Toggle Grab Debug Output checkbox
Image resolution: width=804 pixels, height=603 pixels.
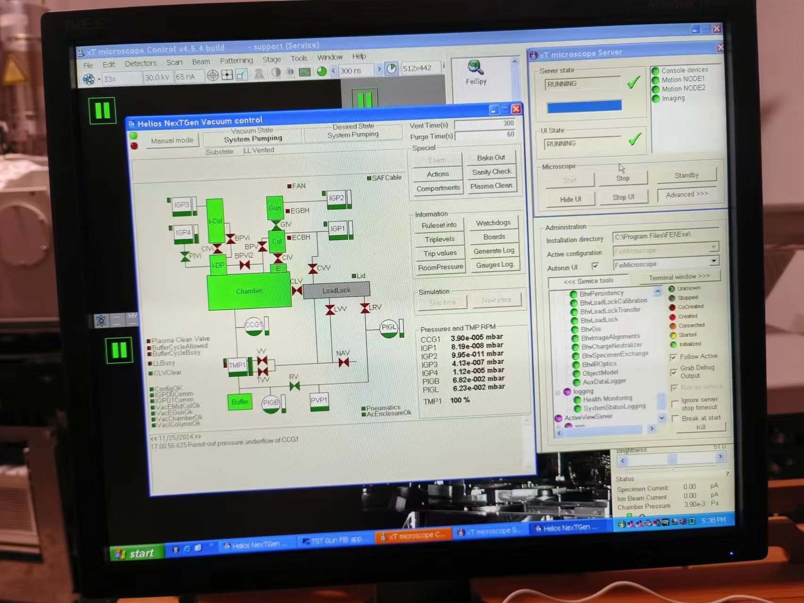click(x=673, y=372)
